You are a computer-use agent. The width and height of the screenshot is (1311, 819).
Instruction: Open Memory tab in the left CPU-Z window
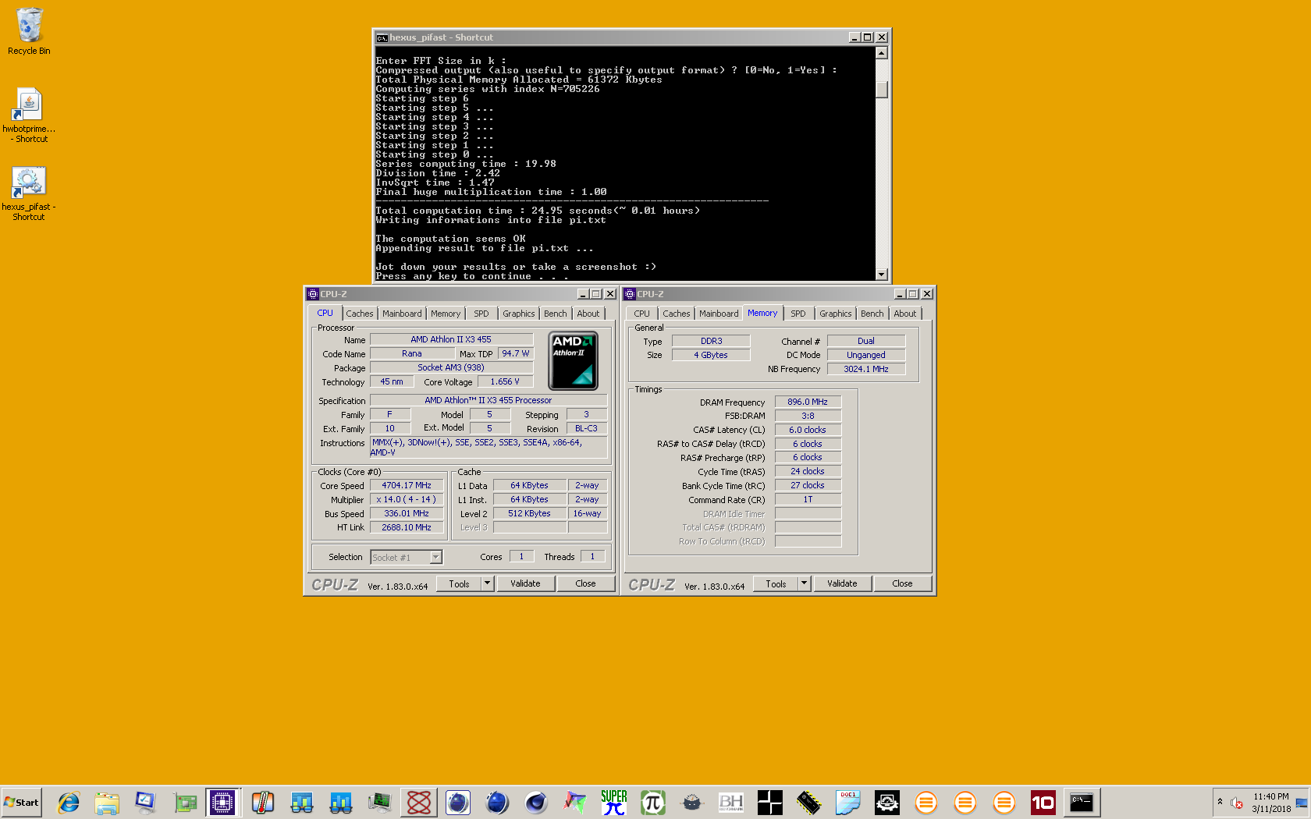tap(446, 314)
